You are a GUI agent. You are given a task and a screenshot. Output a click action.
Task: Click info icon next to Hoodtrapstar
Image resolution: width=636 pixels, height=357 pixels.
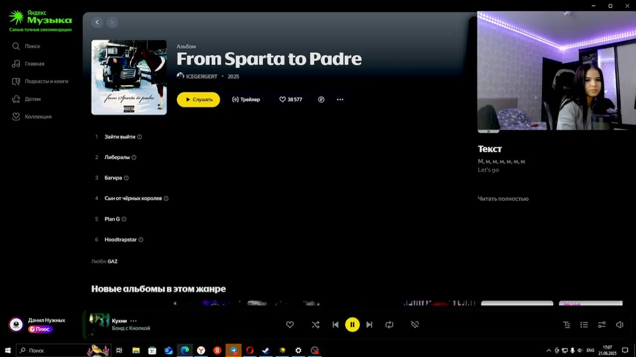pyautogui.click(x=141, y=239)
